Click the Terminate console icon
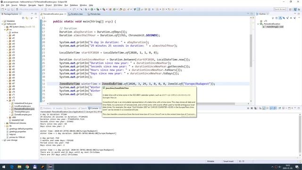 248,108
